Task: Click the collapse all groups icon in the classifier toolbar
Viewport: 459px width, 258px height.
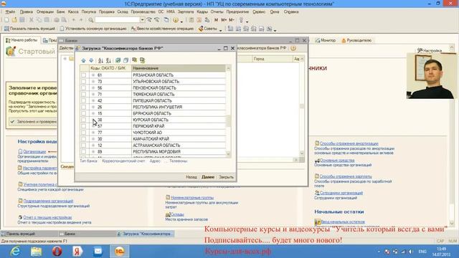Action: tap(142, 60)
